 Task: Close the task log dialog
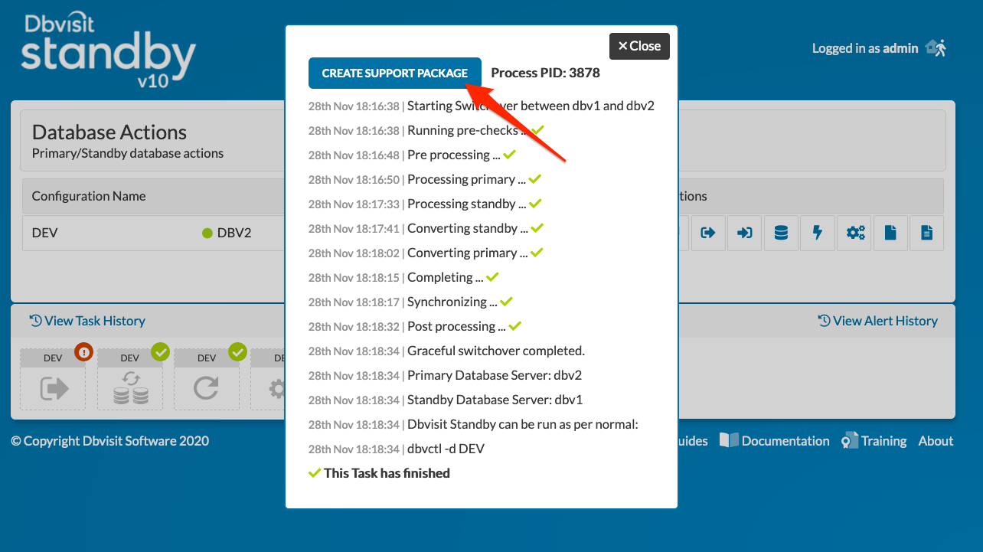639,46
